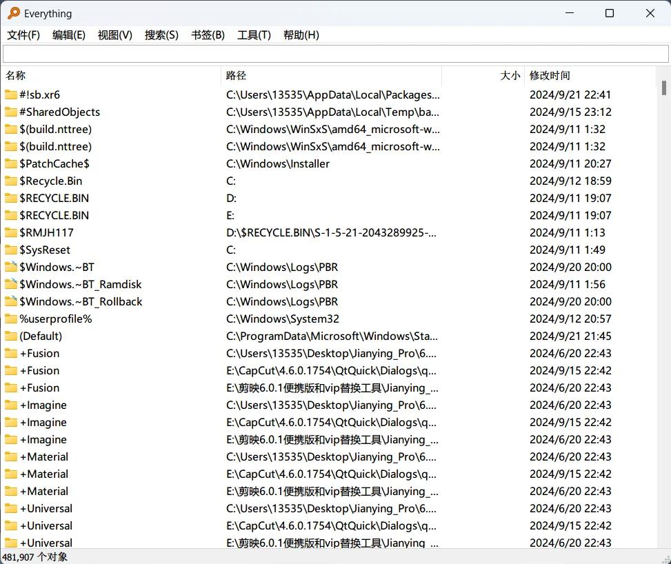Select the #SharedObjects folder icon
Viewport: 671px width, 564px height.
[x=11, y=112]
